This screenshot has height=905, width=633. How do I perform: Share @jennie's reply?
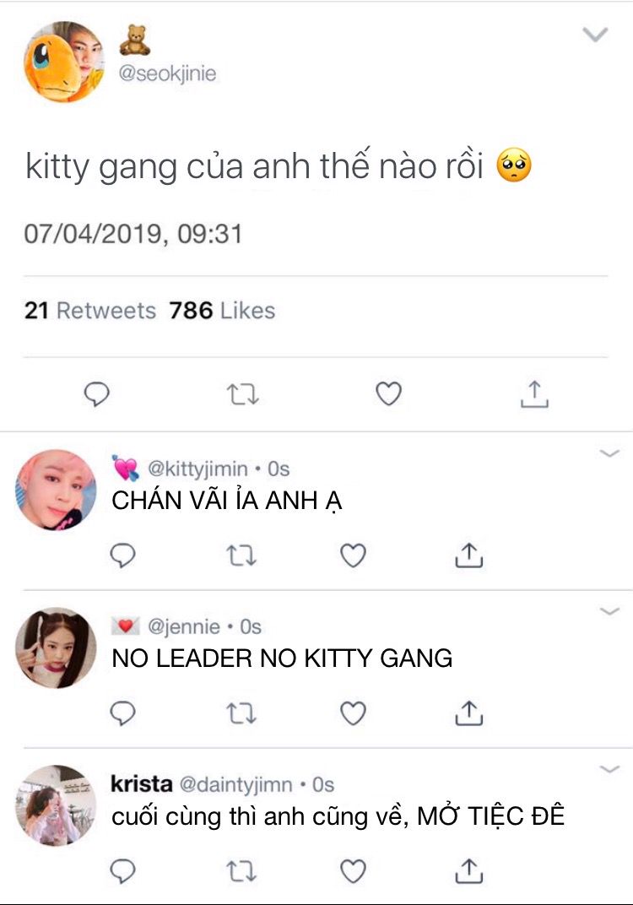(469, 713)
